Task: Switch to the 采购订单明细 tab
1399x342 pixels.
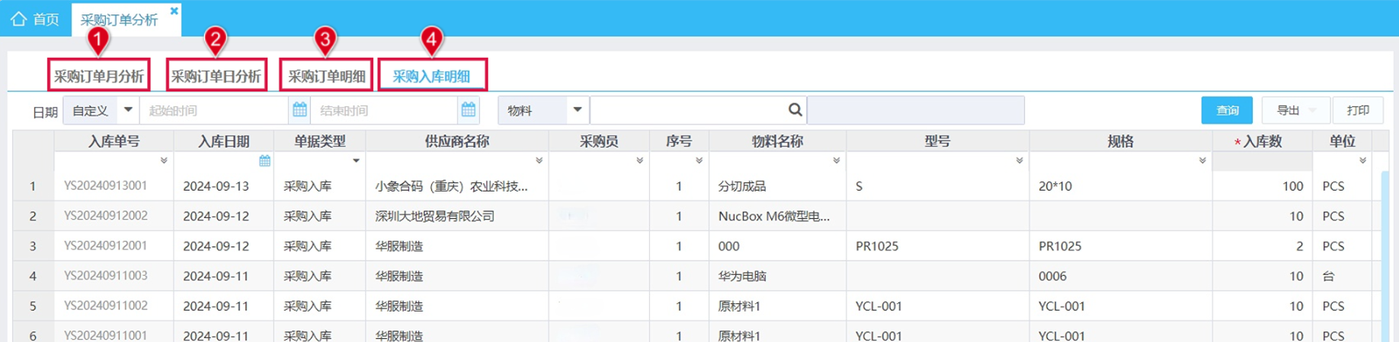Action: pyautogui.click(x=326, y=76)
